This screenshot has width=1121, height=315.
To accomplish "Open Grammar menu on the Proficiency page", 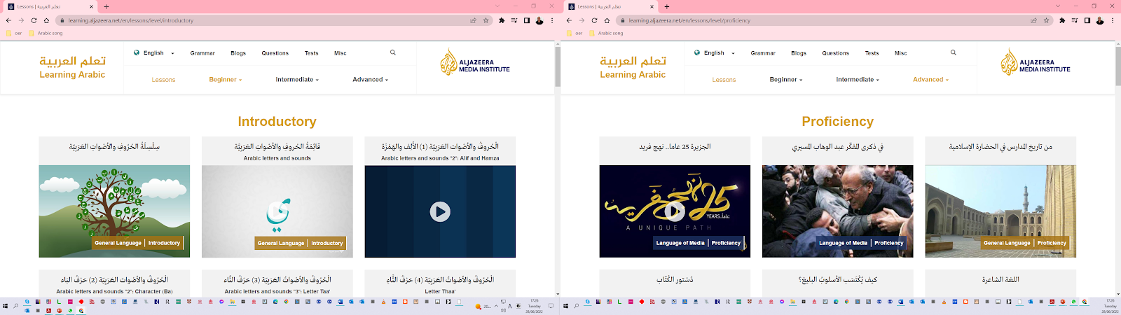I will point(763,53).
